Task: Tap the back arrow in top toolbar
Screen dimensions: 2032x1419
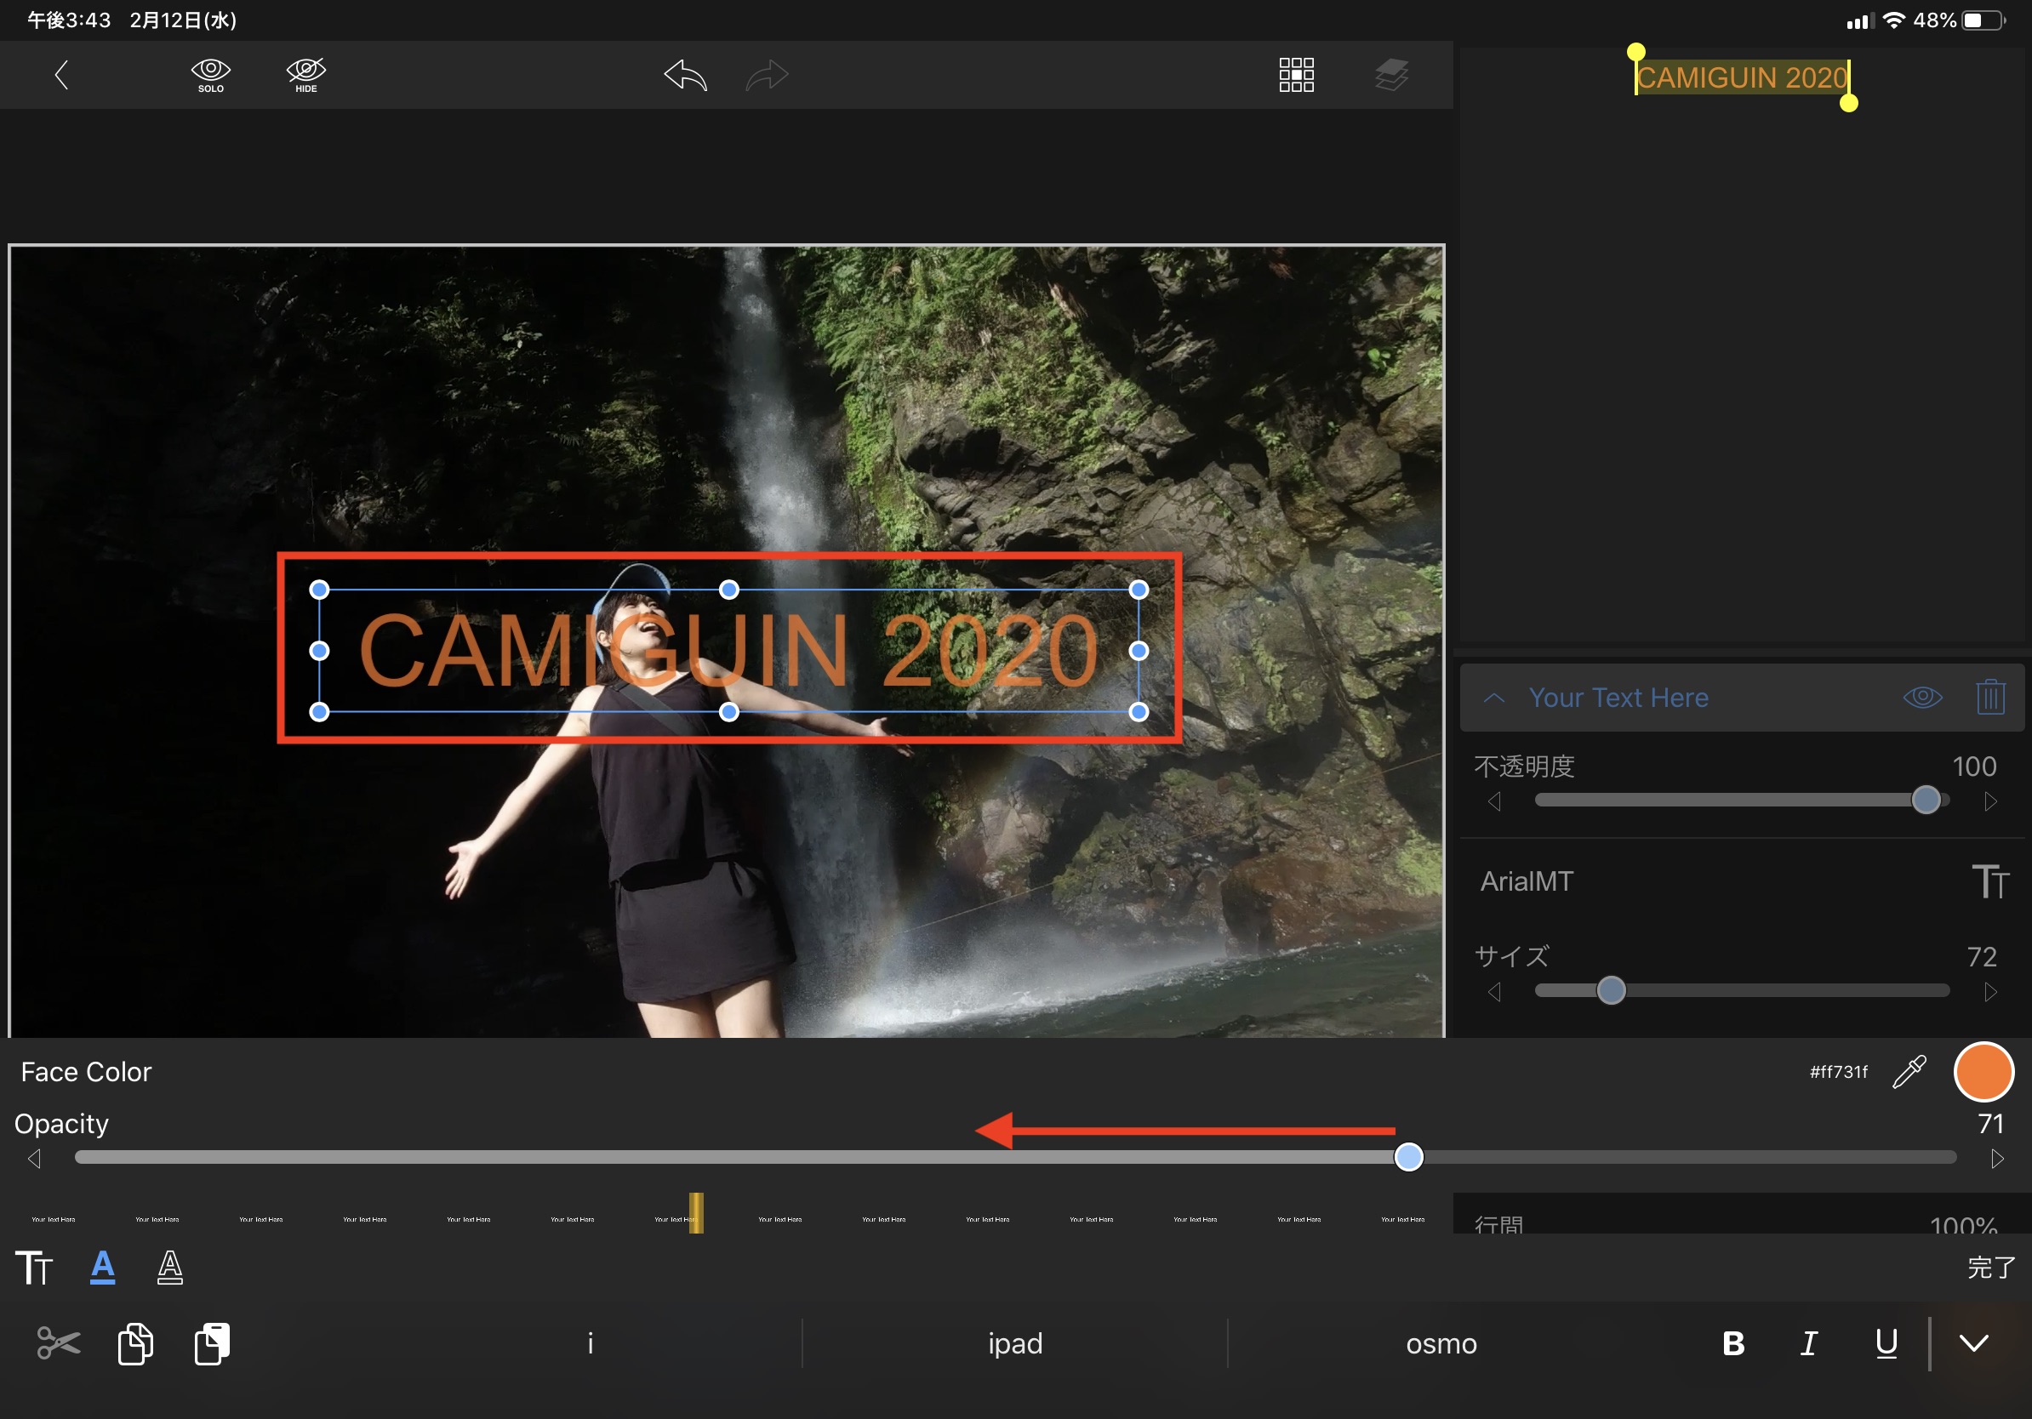Action: (61, 74)
